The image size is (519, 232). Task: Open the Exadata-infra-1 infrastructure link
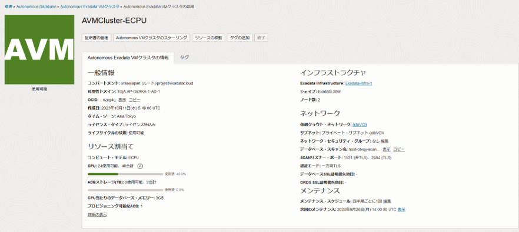click(x=359, y=83)
